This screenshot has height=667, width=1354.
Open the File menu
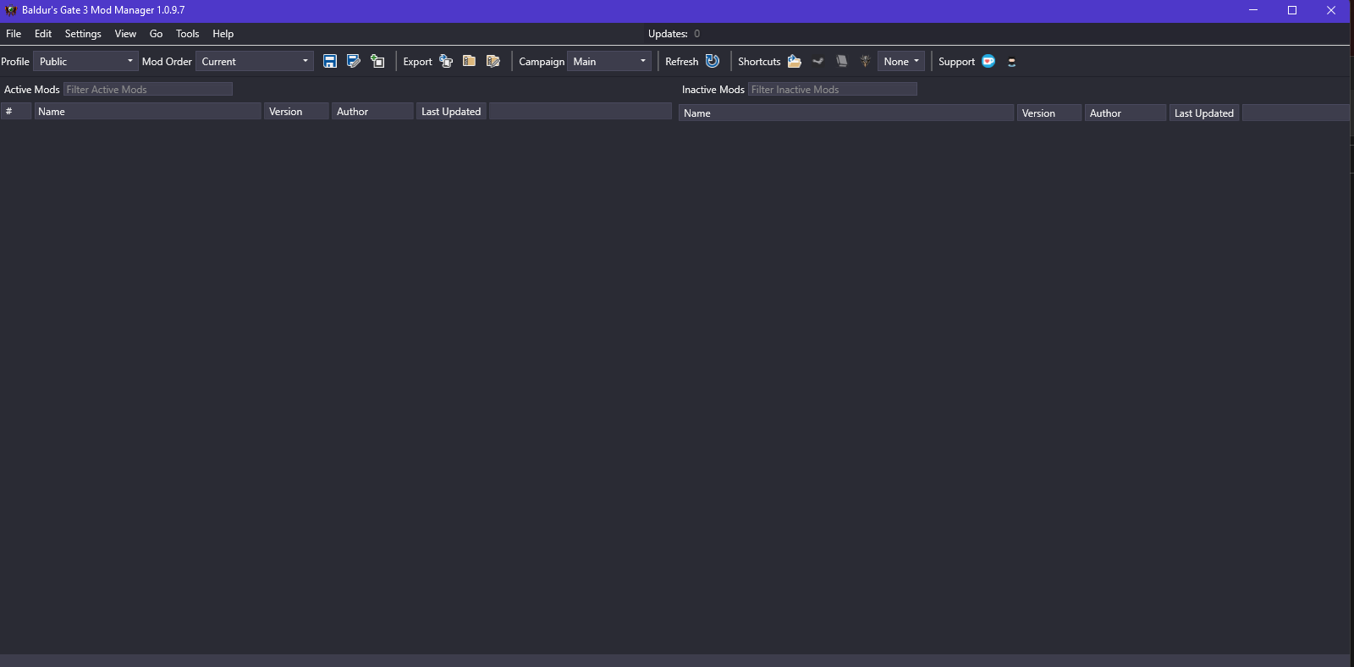pos(14,34)
